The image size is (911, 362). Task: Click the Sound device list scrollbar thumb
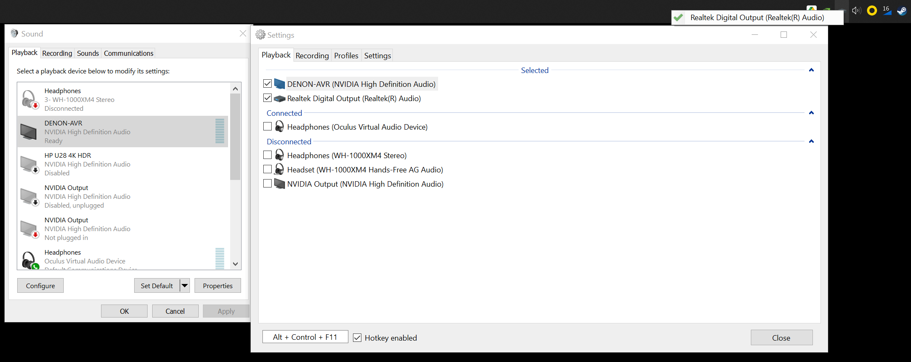point(235,137)
